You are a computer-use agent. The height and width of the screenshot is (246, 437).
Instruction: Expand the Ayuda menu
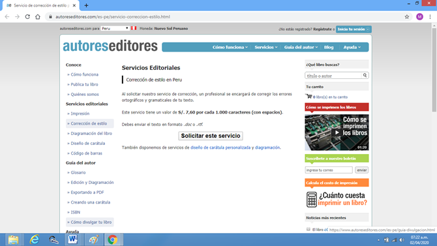coord(352,47)
